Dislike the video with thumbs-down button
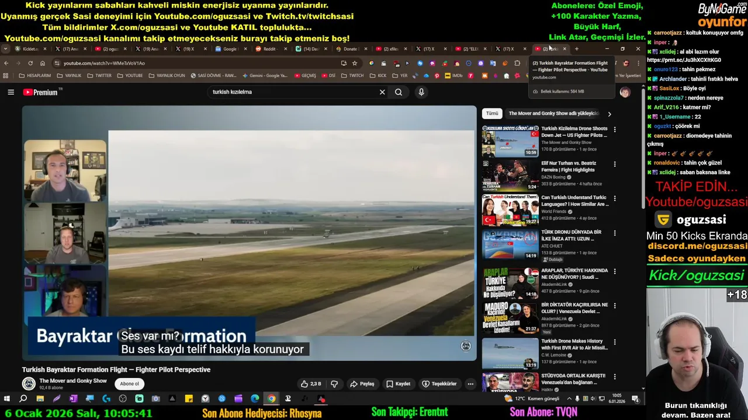748x420 pixels. pos(334,384)
